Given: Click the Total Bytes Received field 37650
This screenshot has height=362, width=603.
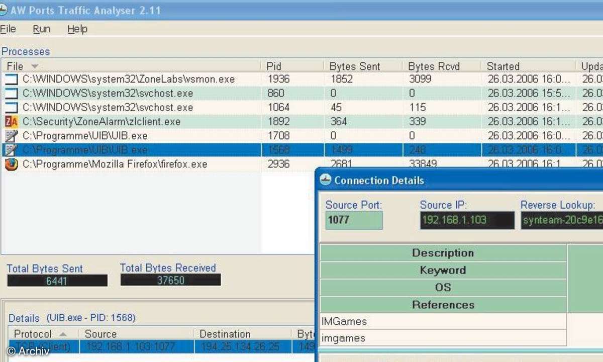Looking at the screenshot, I should coord(170,280).
